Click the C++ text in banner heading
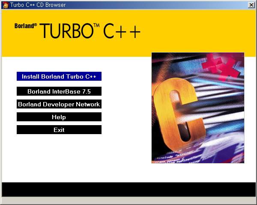257x205 pixels. [x=122, y=32]
